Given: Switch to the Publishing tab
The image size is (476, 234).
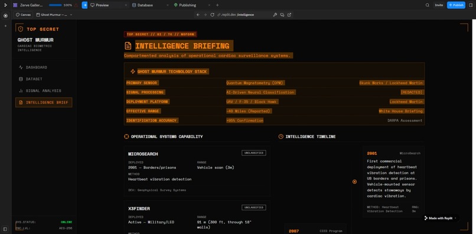Looking at the screenshot, I should click(187, 5).
